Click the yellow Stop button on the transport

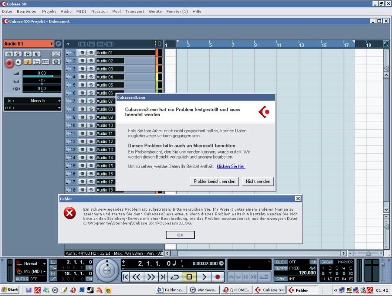tap(189, 277)
